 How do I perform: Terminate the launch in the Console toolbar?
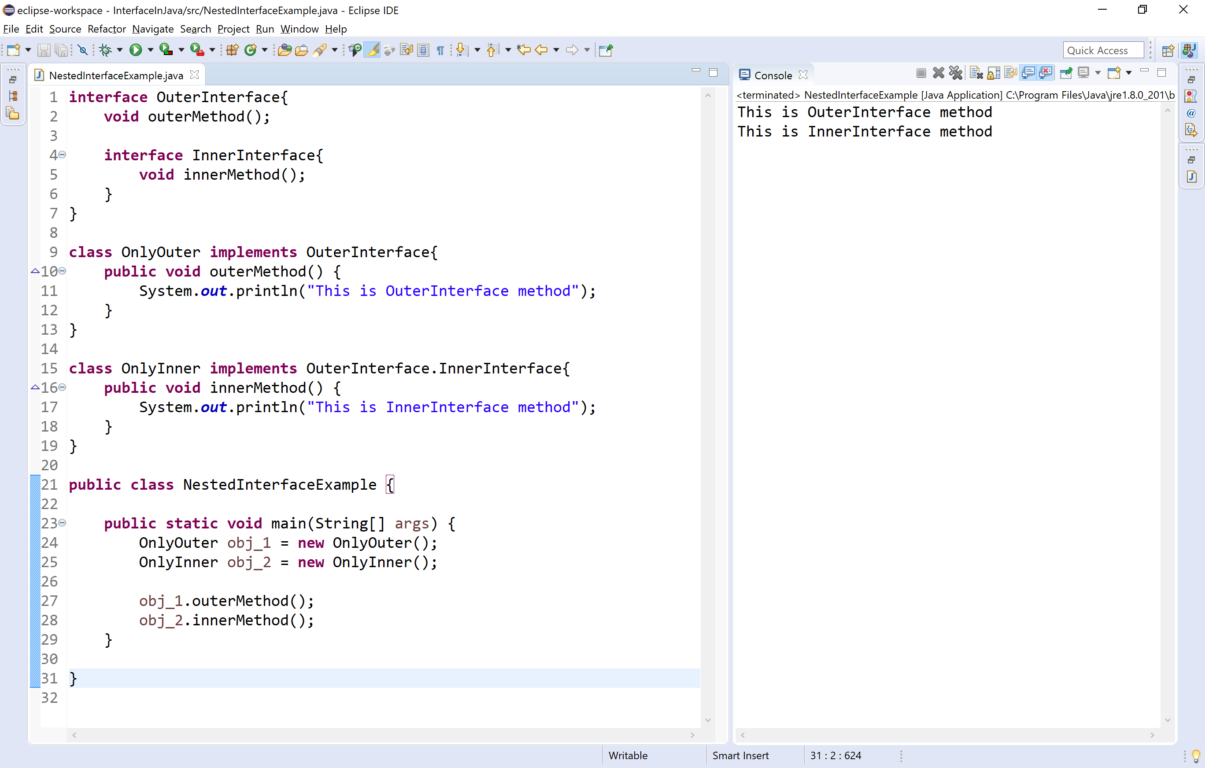point(921,73)
